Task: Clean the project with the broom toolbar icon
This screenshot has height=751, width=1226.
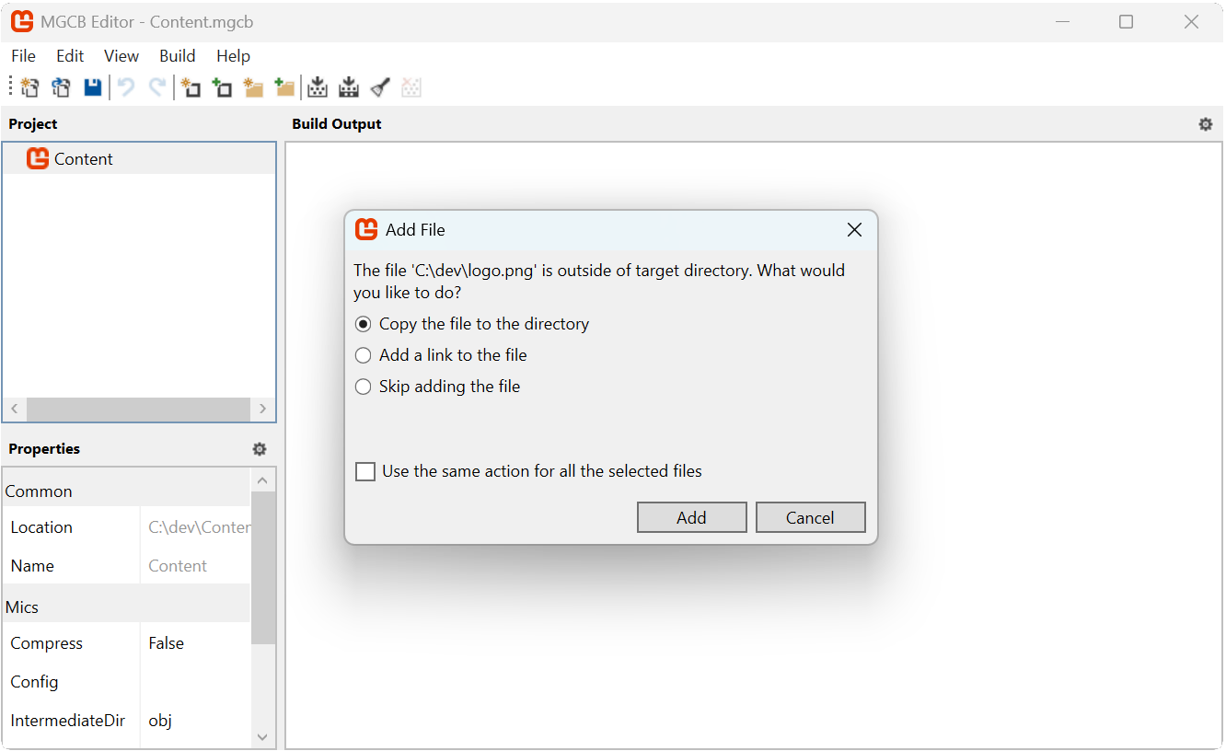Action: [x=379, y=87]
